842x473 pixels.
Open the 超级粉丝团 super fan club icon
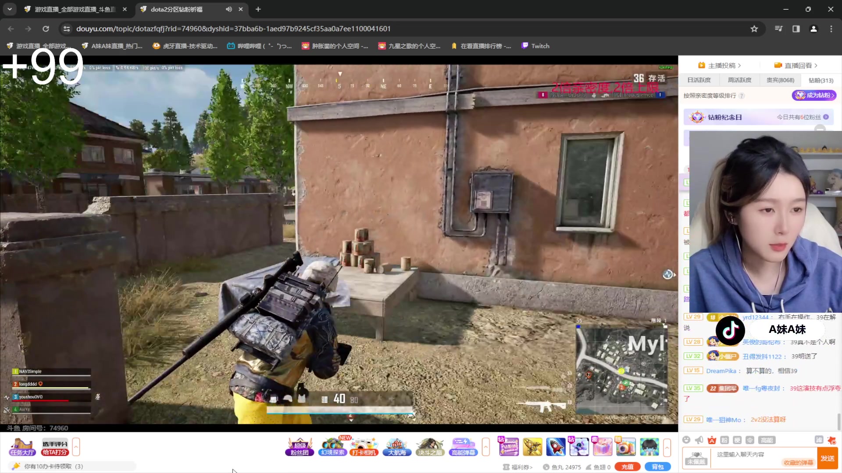[x=300, y=447]
